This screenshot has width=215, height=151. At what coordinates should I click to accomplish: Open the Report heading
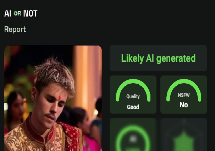click(x=15, y=29)
